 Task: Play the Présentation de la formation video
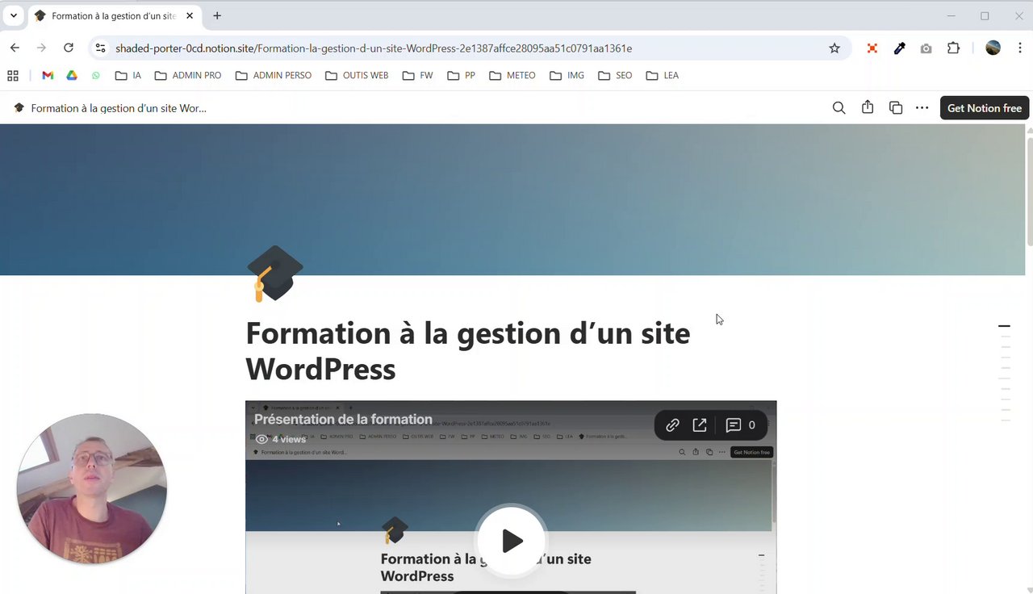point(512,541)
